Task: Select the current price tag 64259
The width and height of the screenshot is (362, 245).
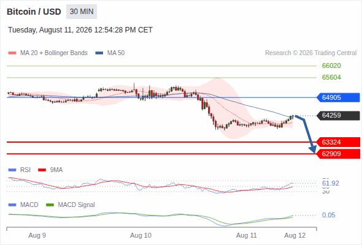Action: pyautogui.click(x=337, y=116)
